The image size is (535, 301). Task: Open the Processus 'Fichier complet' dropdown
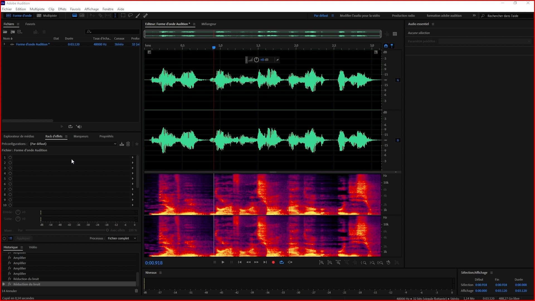(122, 238)
